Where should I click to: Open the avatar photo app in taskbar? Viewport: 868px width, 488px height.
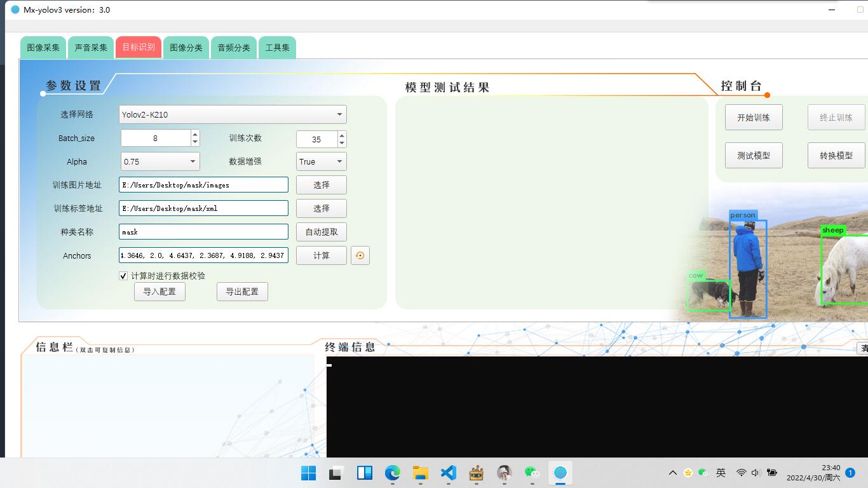point(504,473)
